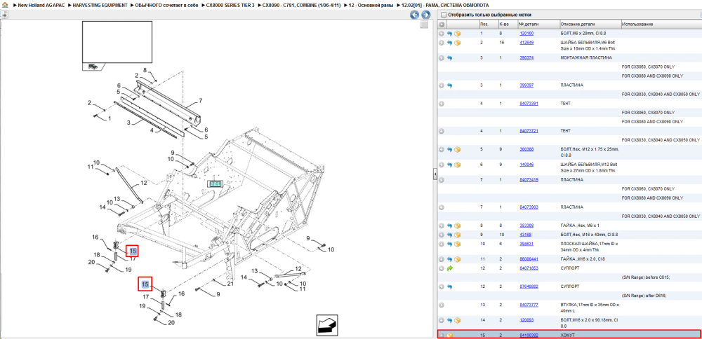702x339 pixels.
Task: Go to the home icon in breadcrumb
Action: 4,5
